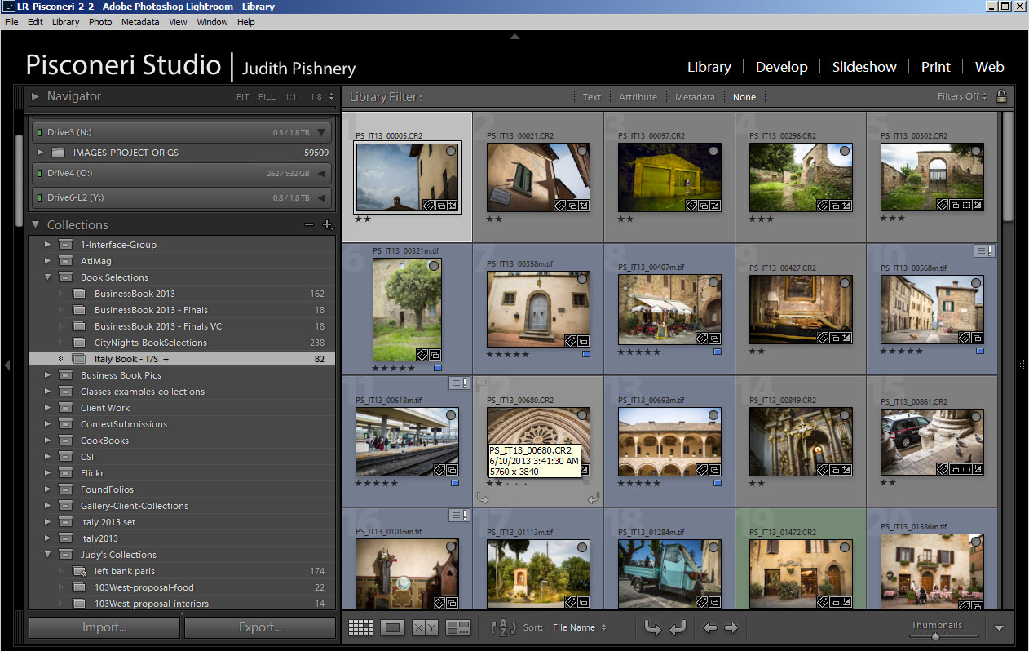Click crop badge on PS_IT13_00302.CR2 thumbnail

(x=966, y=206)
